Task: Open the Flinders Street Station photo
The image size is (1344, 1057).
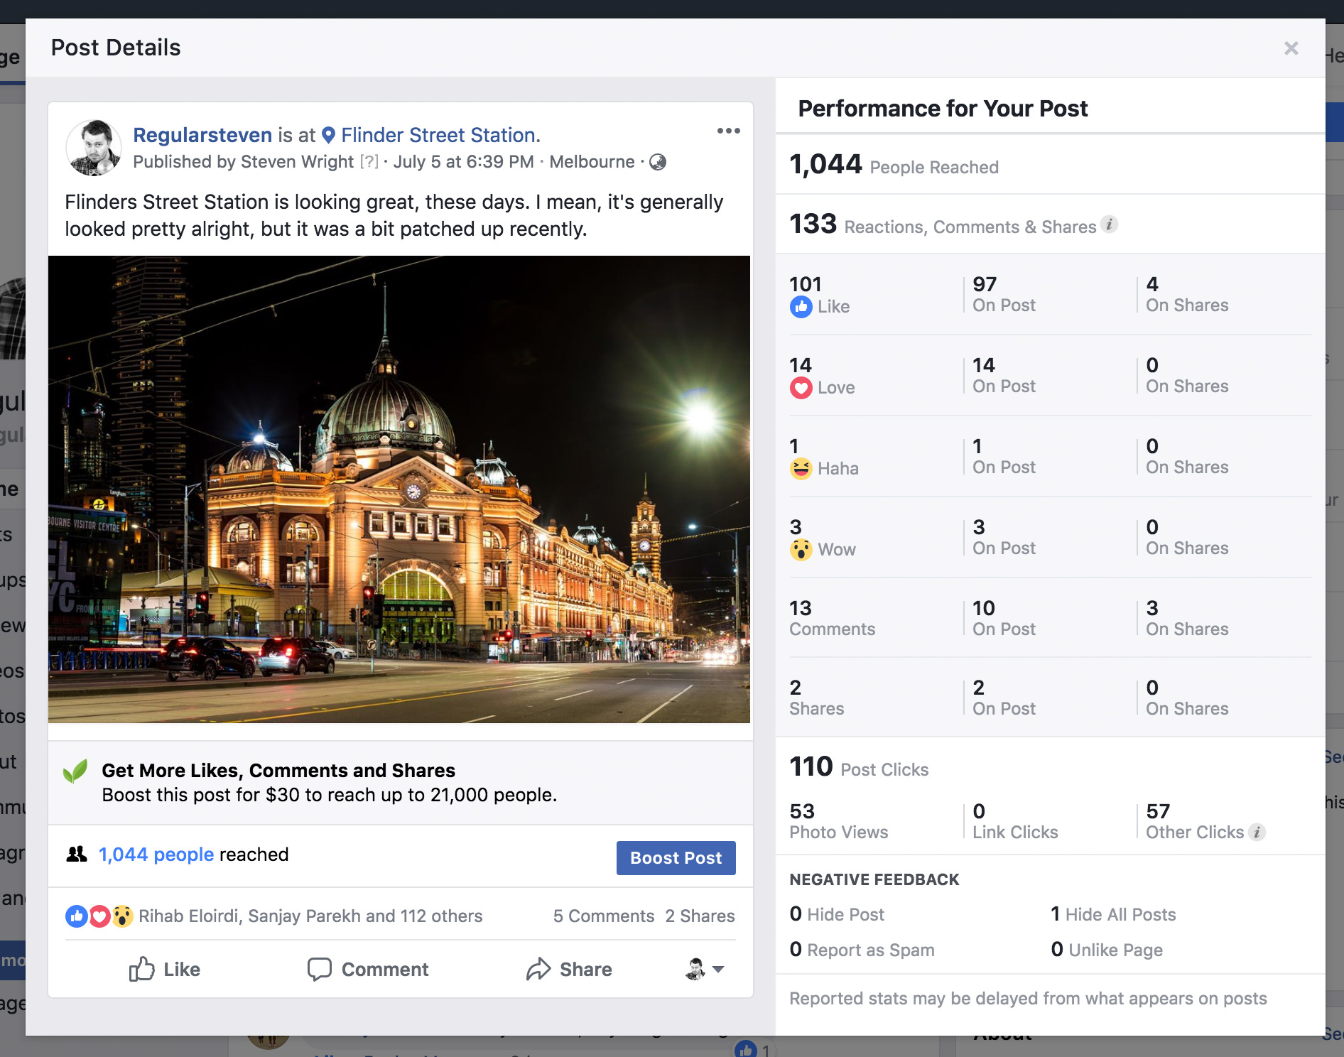Action: (399, 489)
